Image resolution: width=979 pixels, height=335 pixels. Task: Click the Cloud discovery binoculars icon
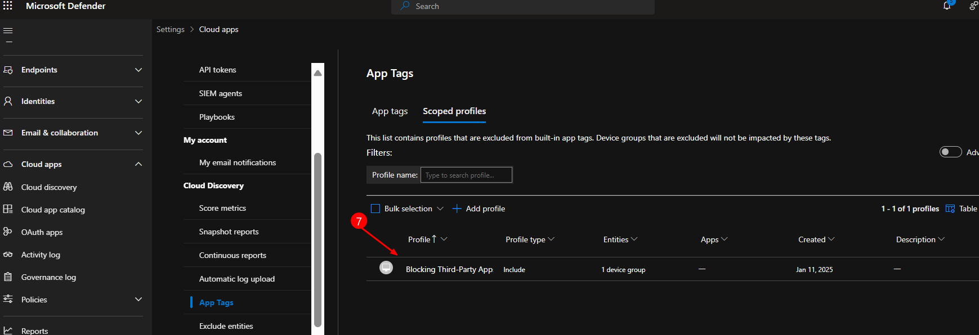point(8,187)
